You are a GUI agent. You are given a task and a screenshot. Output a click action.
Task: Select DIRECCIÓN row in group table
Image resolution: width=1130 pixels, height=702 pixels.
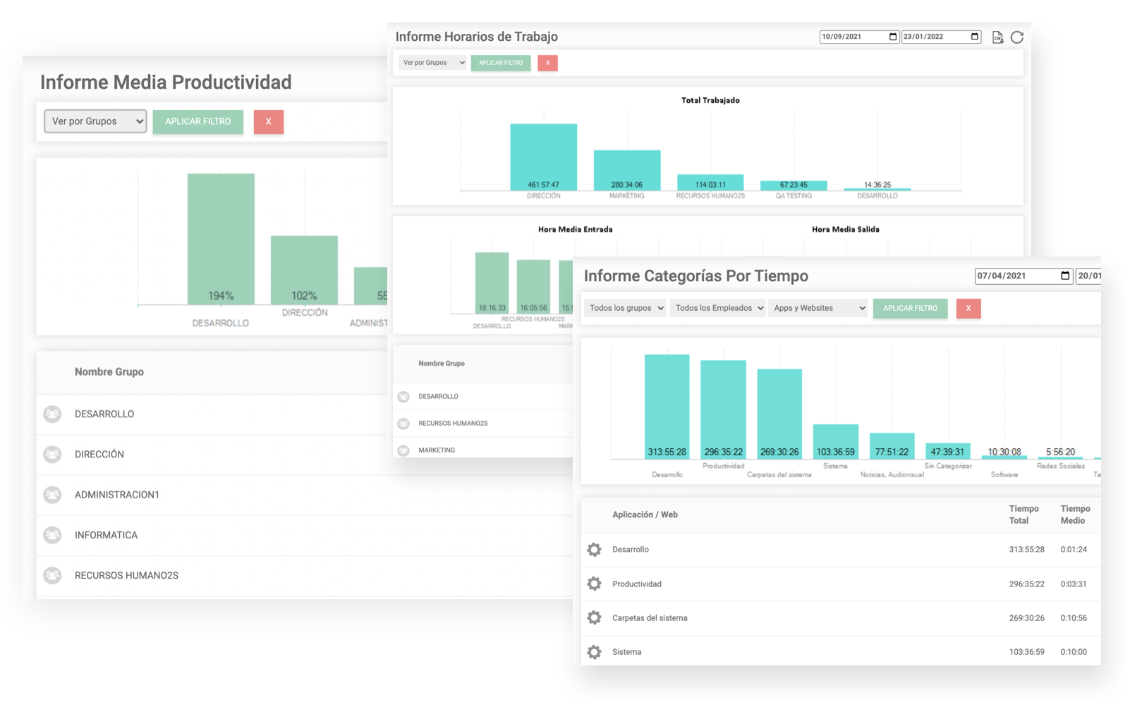304,455
